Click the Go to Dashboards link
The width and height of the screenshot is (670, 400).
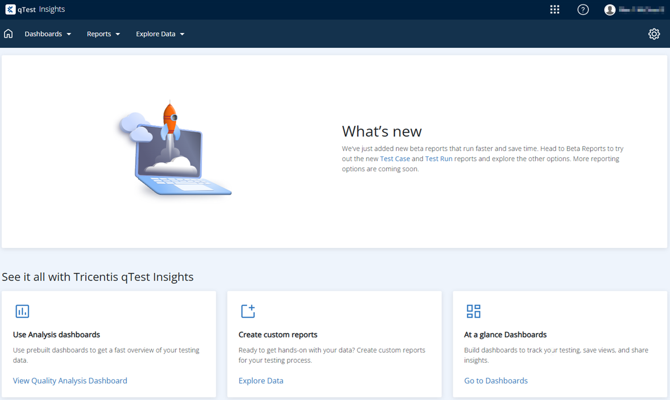point(496,381)
